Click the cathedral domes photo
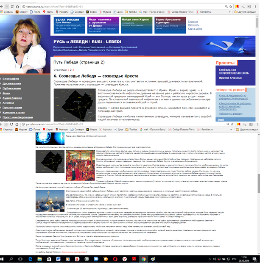Viewport: 260px width, 263px height. pyautogui.click(x=50, y=201)
